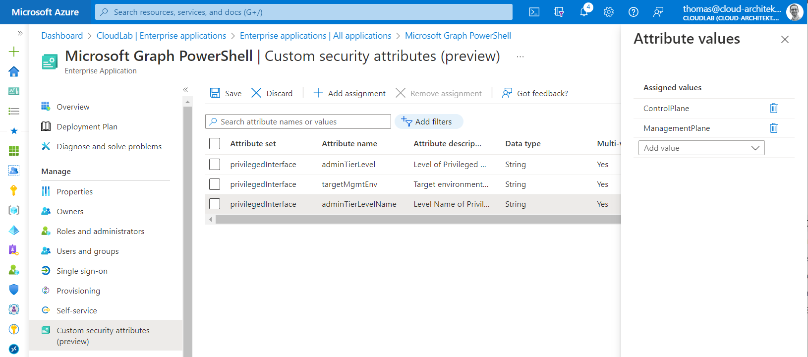Select Custom security attributes (preview) item
The image size is (808, 357).
pyautogui.click(x=106, y=336)
